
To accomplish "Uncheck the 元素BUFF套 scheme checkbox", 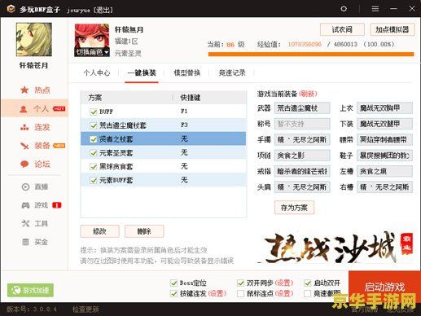I will point(94,180).
